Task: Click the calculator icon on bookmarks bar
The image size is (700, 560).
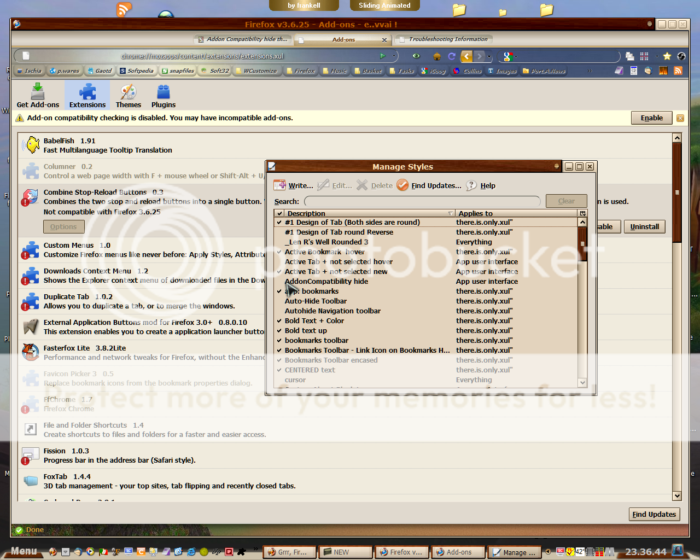Action: (x=634, y=71)
